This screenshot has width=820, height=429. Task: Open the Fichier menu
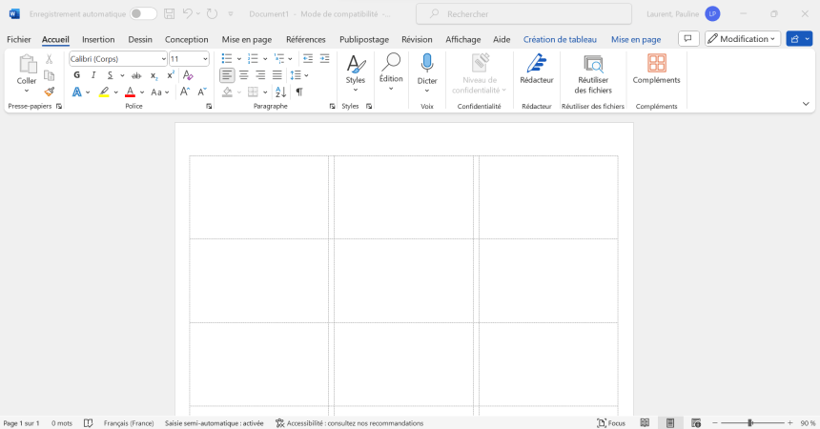(x=19, y=39)
